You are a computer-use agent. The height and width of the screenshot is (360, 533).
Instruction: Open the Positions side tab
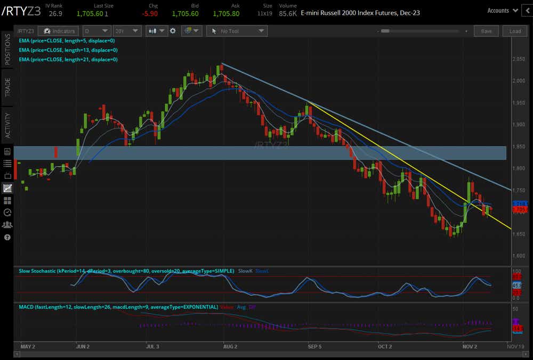pyautogui.click(x=7, y=49)
